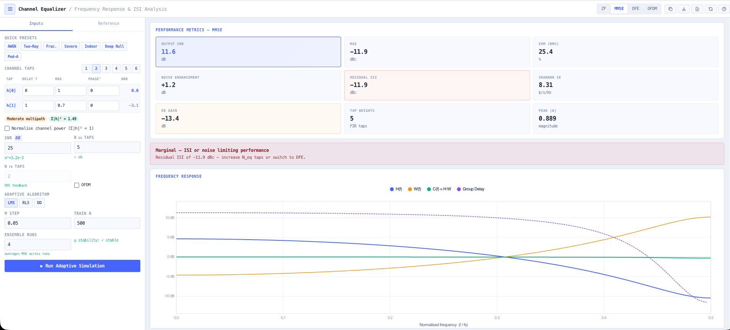Select the LMS adaptive algorithm

coord(11,203)
